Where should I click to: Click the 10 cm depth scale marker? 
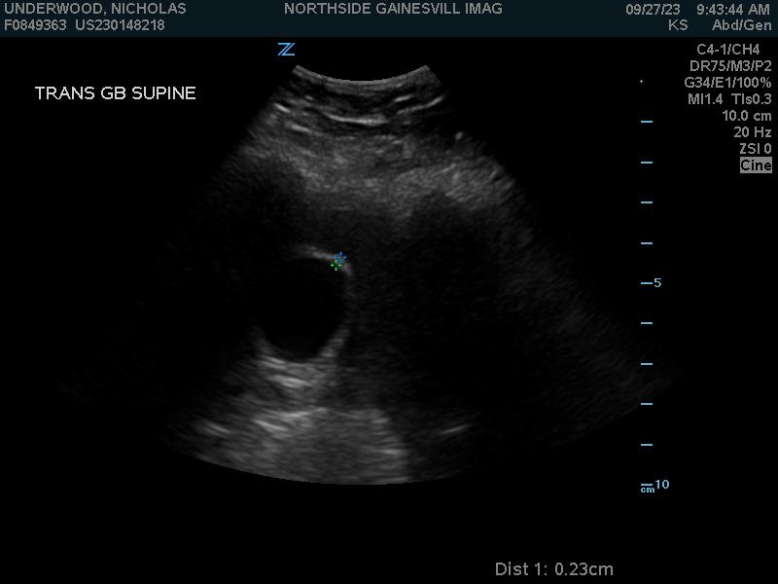point(660,485)
